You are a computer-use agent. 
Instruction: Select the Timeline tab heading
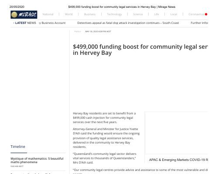click(x=18, y=147)
